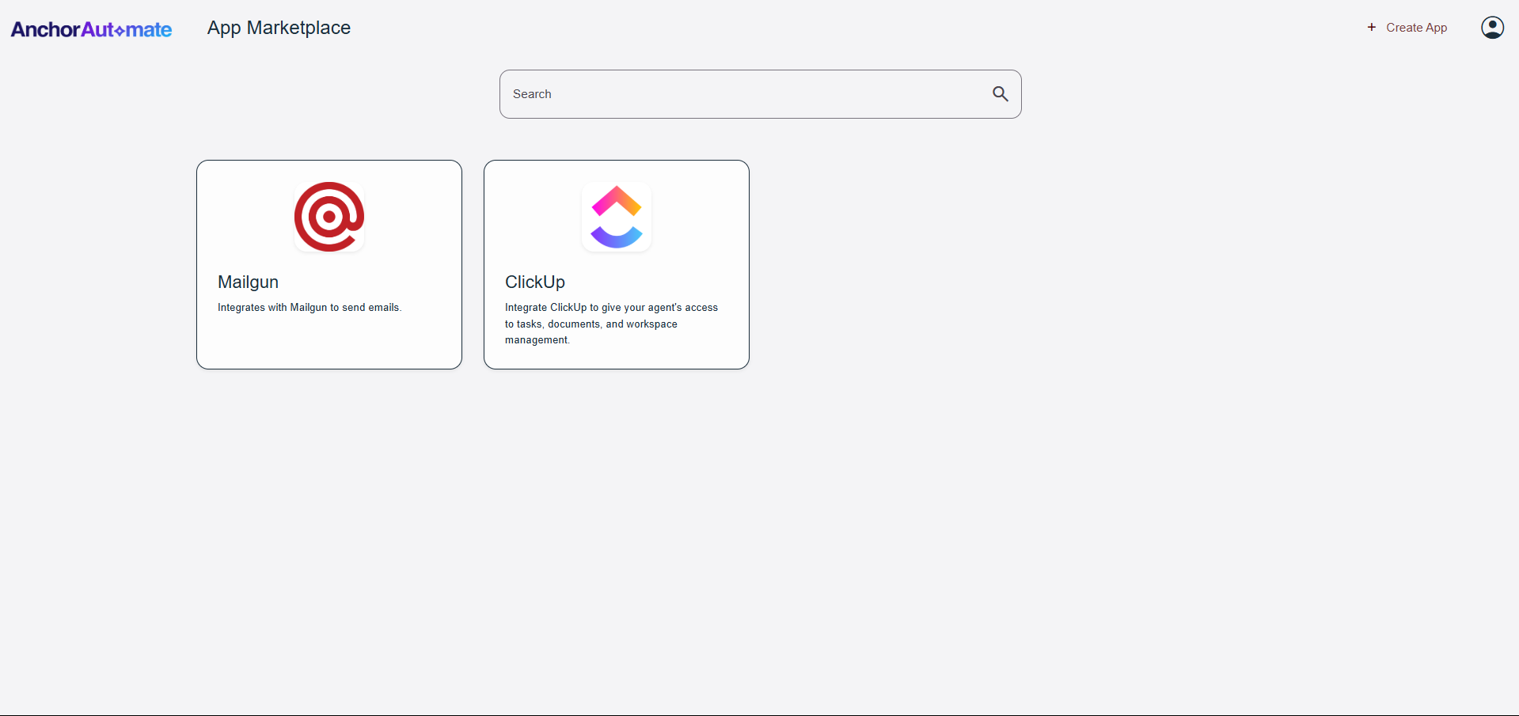Image resolution: width=1519 pixels, height=716 pixels.
Task: Click the Mailgun title text
Action: [248, 282]
